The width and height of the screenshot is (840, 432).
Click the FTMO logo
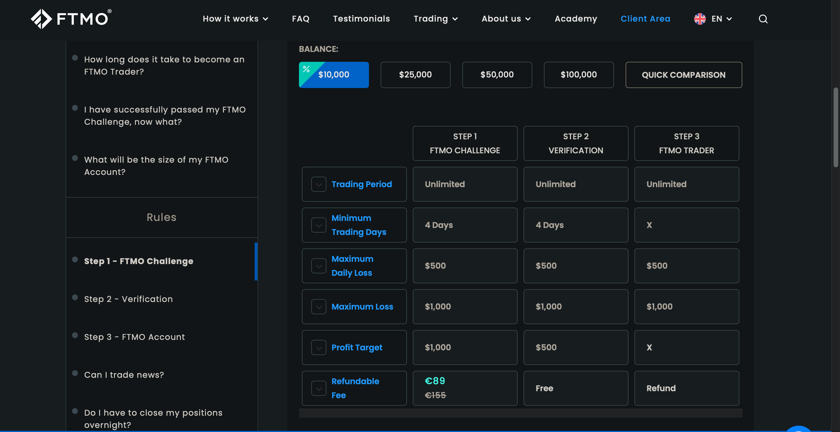(x=71, y=19)
